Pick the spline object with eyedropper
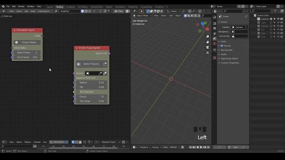Viewport: 285px width, 160px height. [100, 73]
